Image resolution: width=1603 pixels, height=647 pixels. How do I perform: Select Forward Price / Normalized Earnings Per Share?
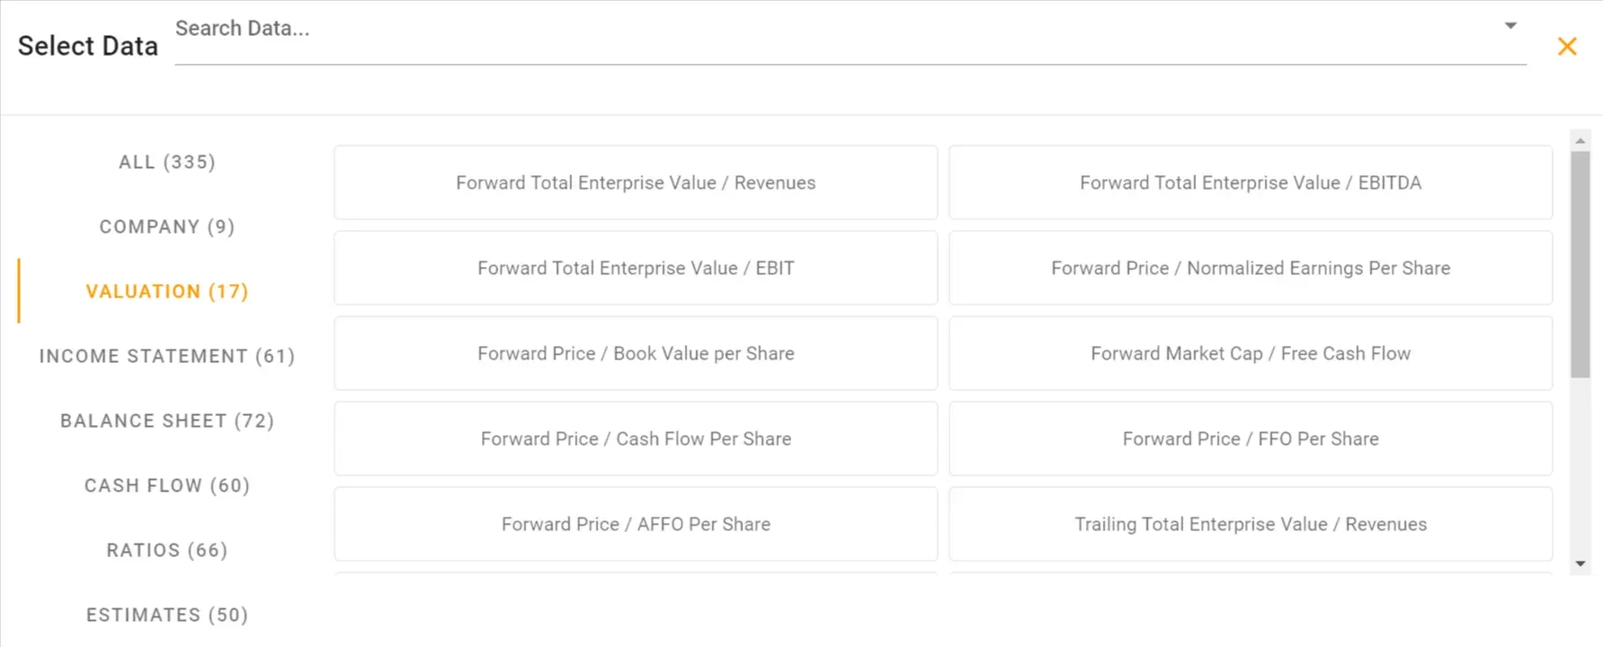pyautogui.click(x=1251, y=269)
